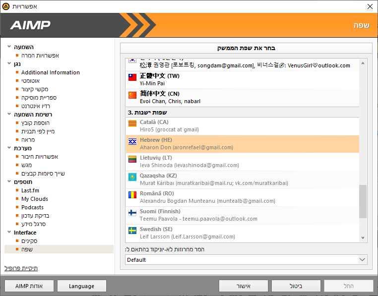The image size is (378, 296).
Task: Select the Română (RO) language
Action: [243, 198]
